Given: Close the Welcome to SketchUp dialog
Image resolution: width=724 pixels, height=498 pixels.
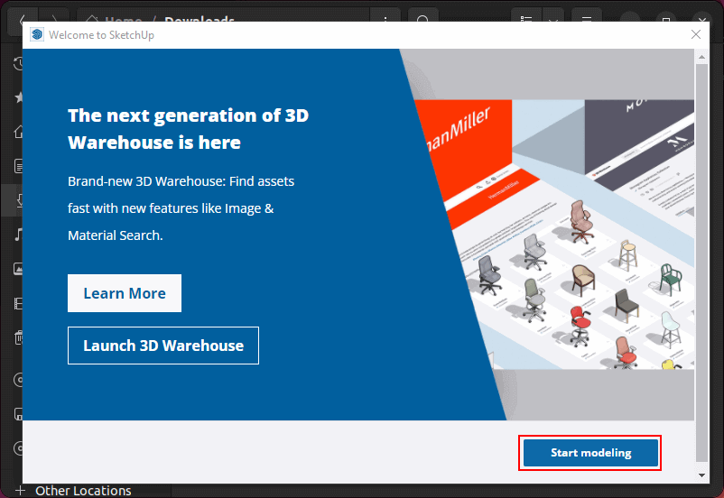Looking at the screenshot, I should (x=696, y=34).
